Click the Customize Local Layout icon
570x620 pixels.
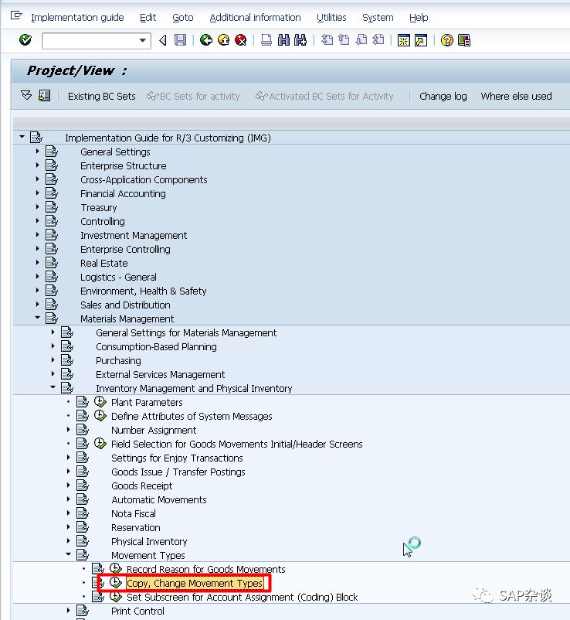(463, 40)
